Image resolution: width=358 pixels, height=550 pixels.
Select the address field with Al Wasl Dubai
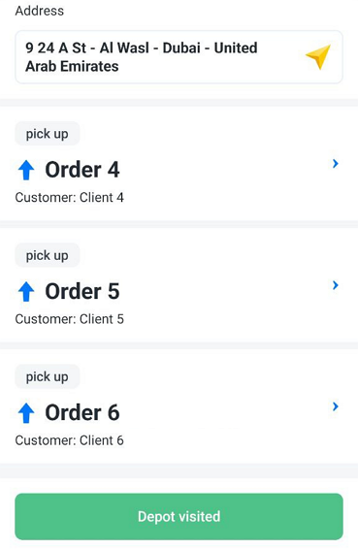[x=179, y=57]
